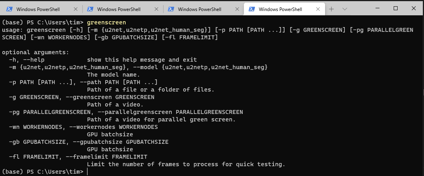Close the Windows Terminal window
Image resolution: width=424 pixels, height=176 pixels.
coord(415,8)
